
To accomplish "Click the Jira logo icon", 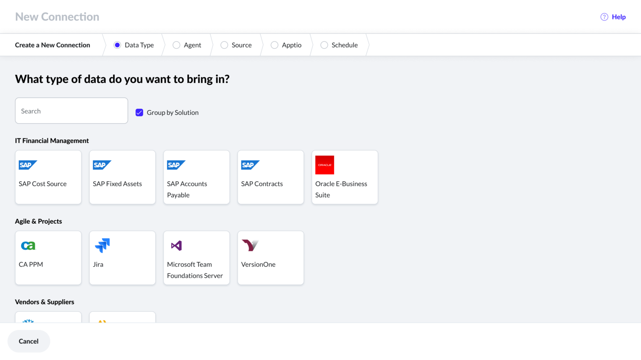I will tap(103, 246).
